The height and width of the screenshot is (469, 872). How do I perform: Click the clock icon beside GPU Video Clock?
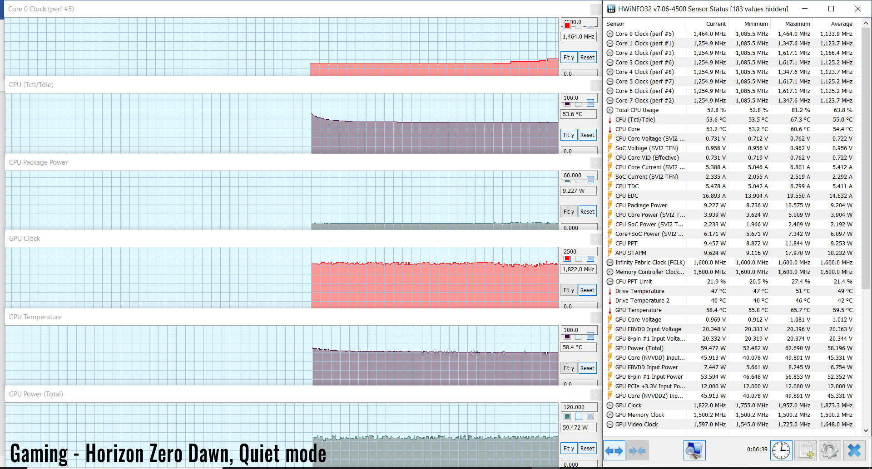click(x=610, y=425)
